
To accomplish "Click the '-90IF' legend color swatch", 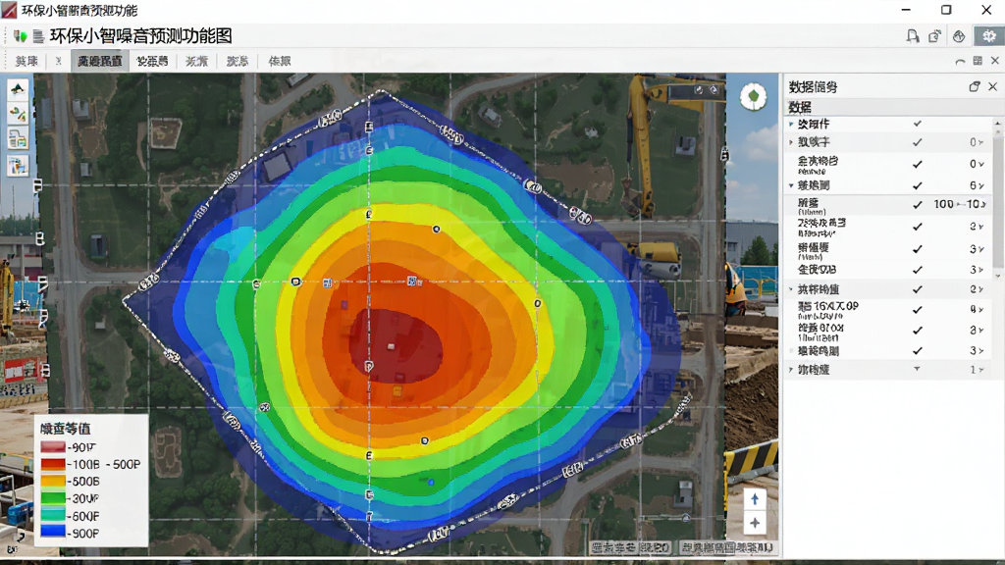I will (53, 447).
